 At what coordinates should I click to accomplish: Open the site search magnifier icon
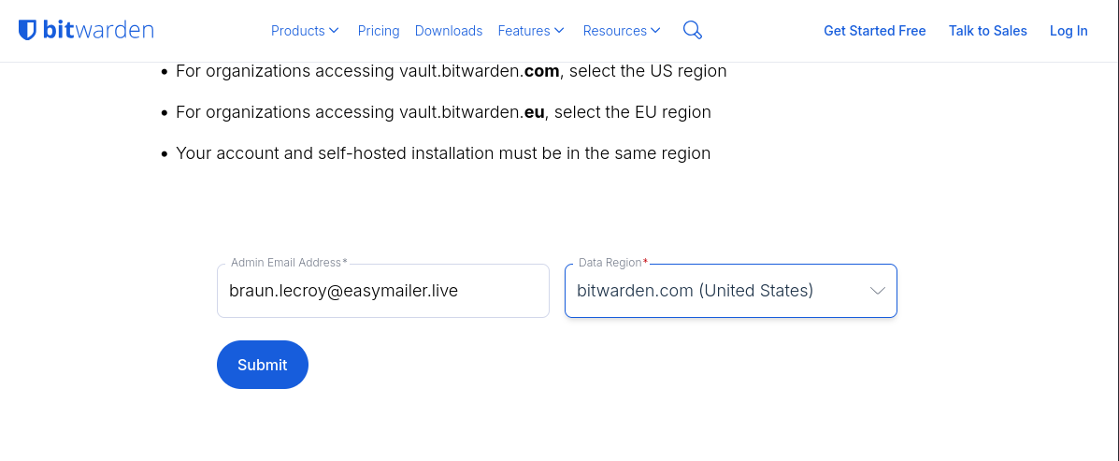(692, 31)
